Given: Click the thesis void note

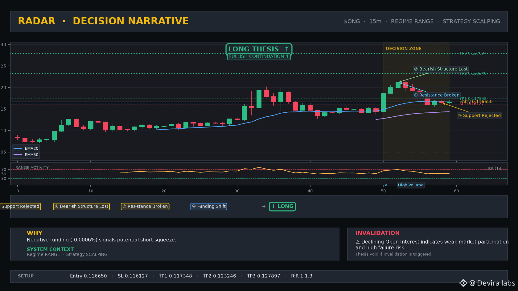Looking at the screenshot, I should pyautogui.click(x=394, y=254).
